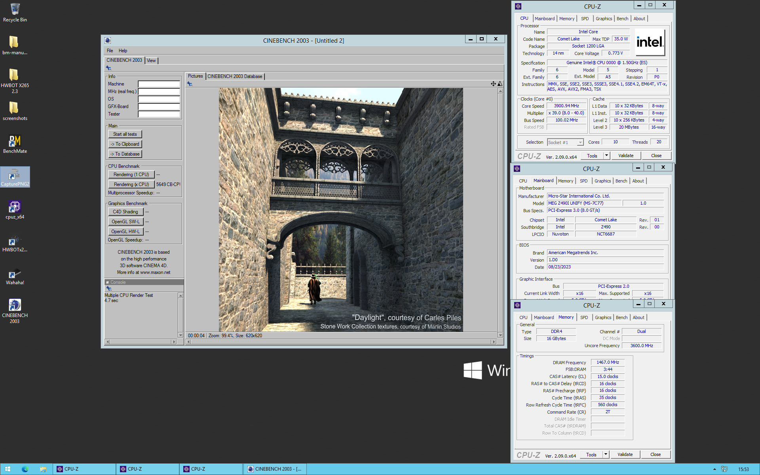
Task: Switch to the View tab in CINEBENCH
Action: pos(151,61)
